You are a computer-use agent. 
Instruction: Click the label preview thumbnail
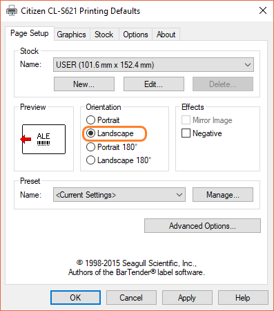coord(43,140)
